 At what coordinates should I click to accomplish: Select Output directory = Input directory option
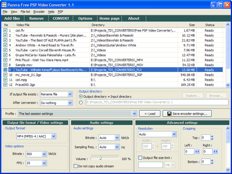[81, 96]
